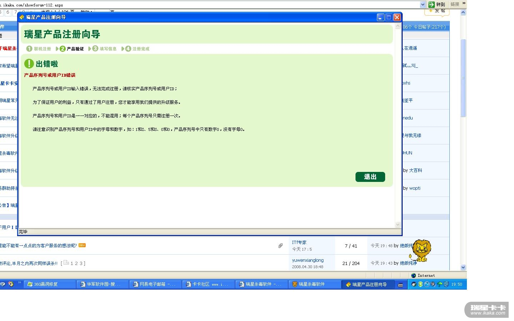Click the green 转到 go arrow icon

coord(432,4)
